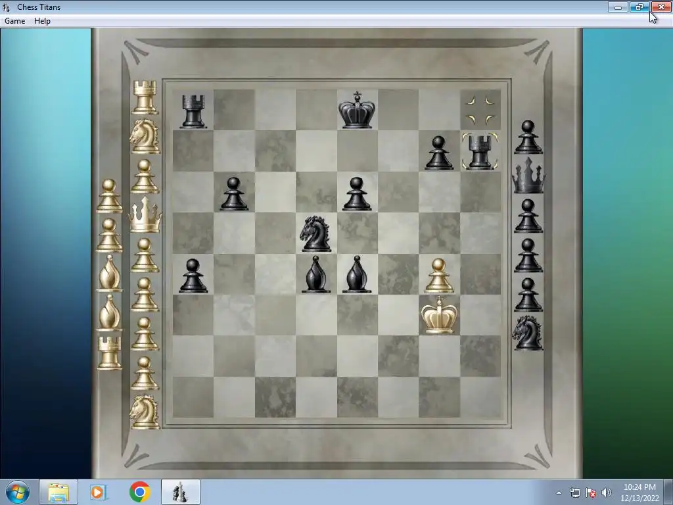Select the white pawn on g4
This screenshot has height=505, width=673.
(x=438, y=276)
